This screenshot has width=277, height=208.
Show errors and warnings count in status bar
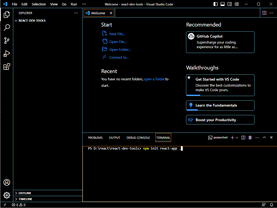point(19,205)
